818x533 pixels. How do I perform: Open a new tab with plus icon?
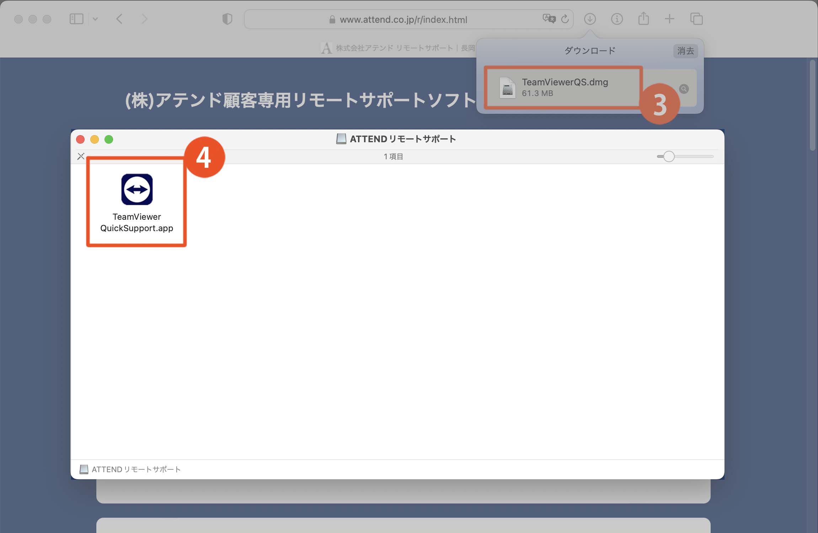coord(669,19)
